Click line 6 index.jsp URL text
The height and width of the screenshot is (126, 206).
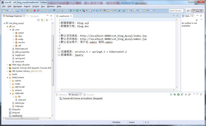coord(113,36)
